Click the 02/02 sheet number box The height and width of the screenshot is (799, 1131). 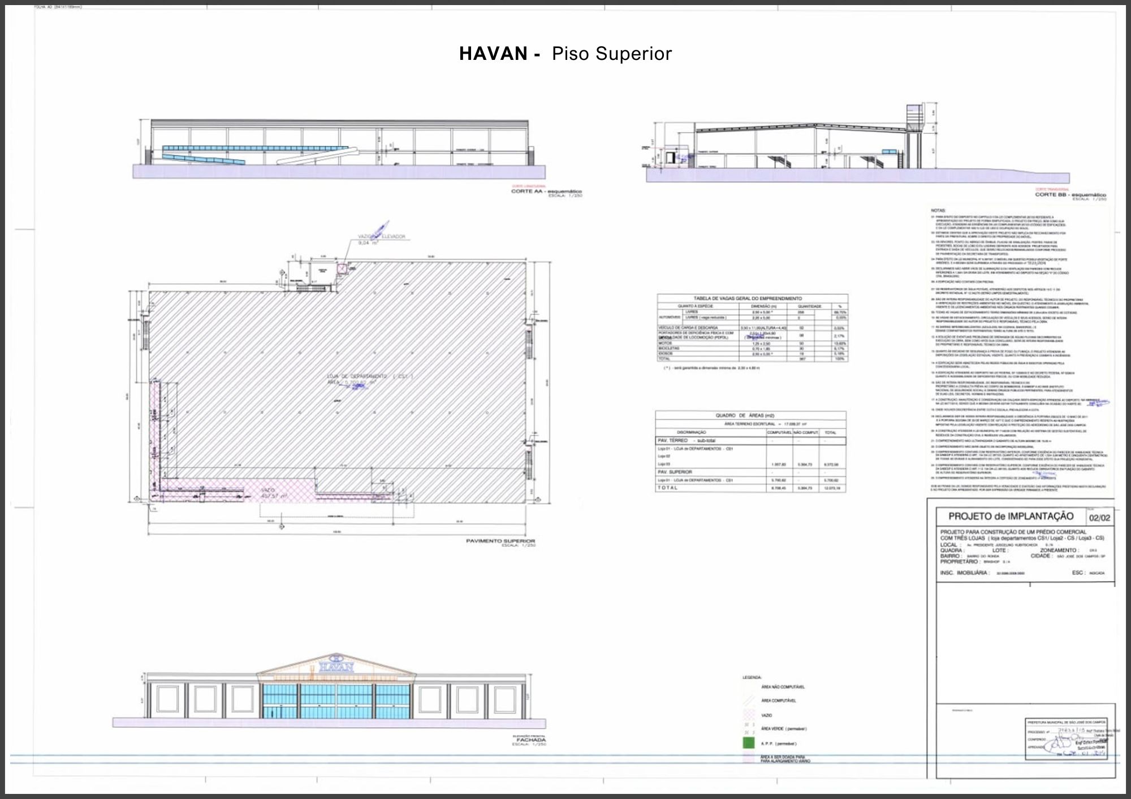click(x=1099, y=518)
